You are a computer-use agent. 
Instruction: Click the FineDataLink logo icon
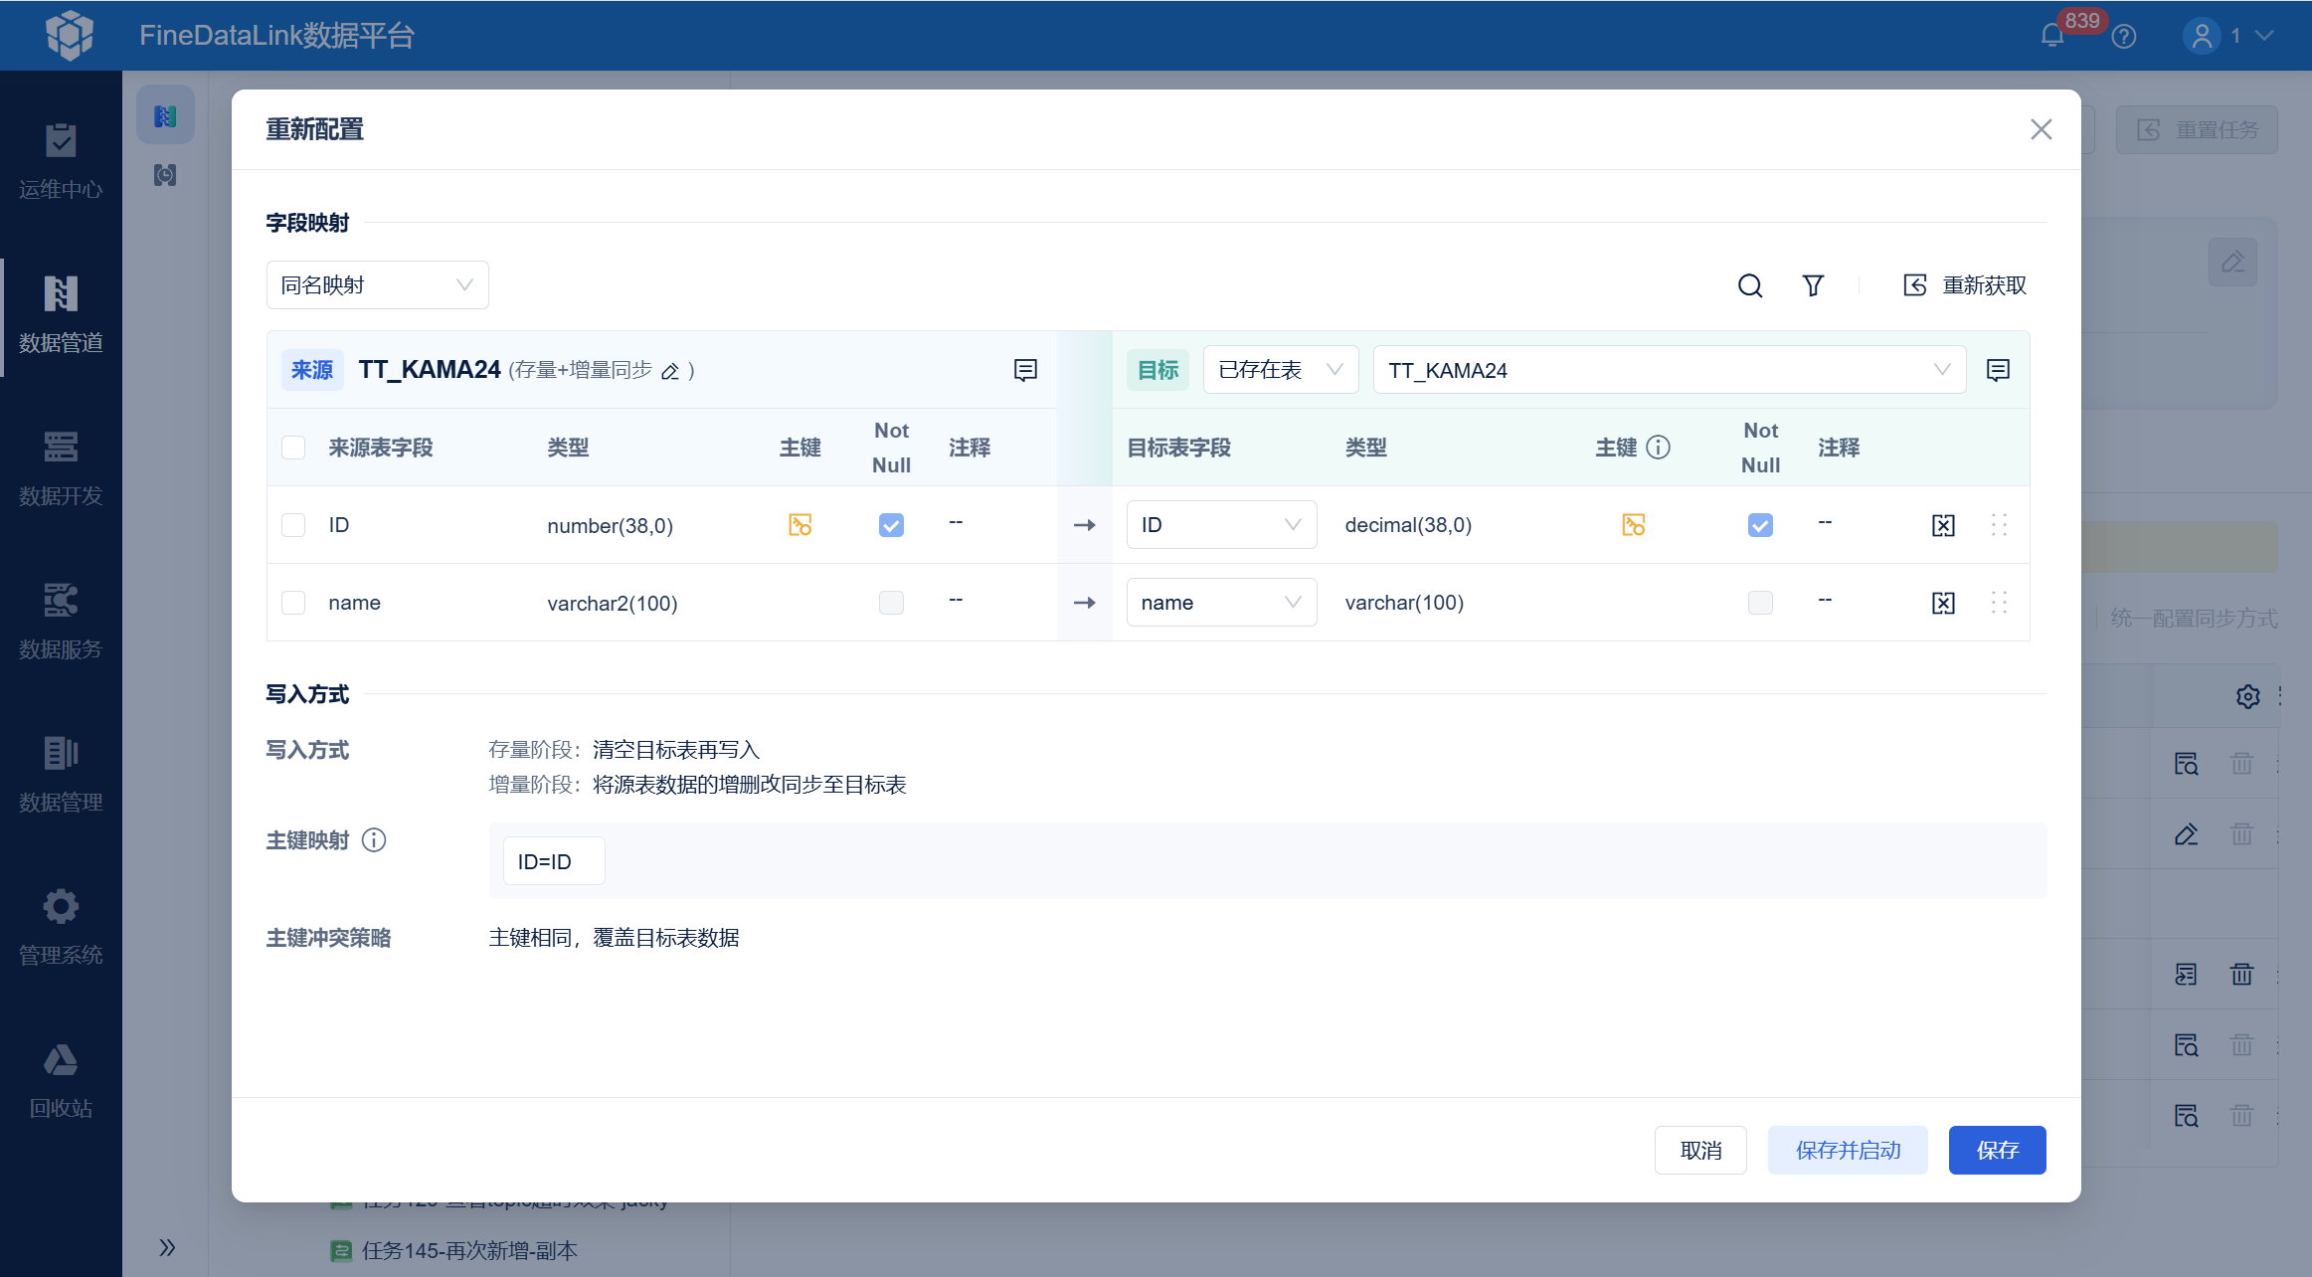pos(70,35)
